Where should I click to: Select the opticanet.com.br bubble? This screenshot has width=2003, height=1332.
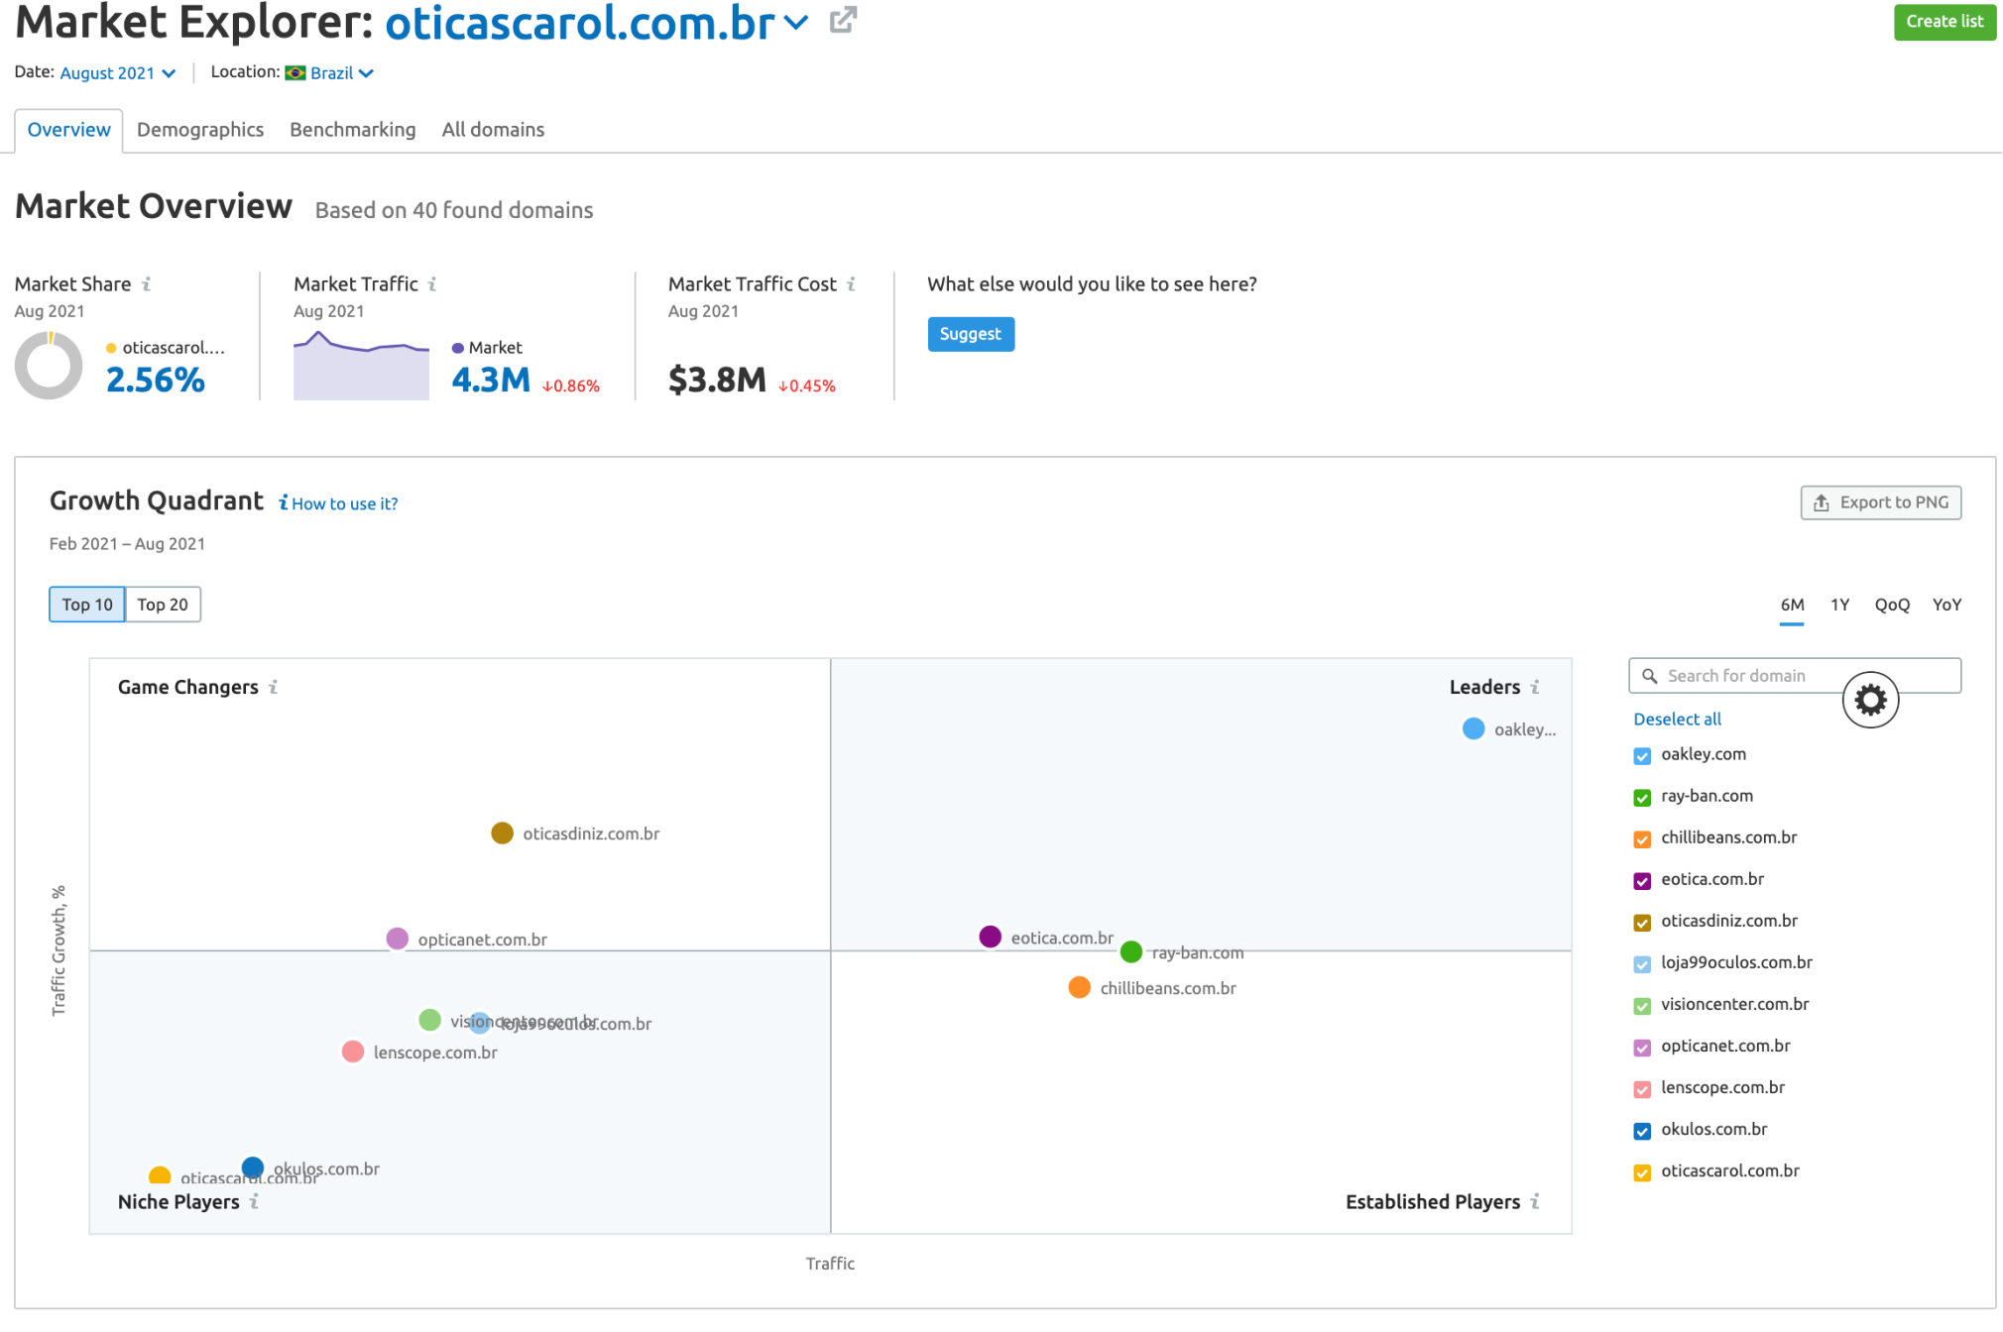(397, 938)
